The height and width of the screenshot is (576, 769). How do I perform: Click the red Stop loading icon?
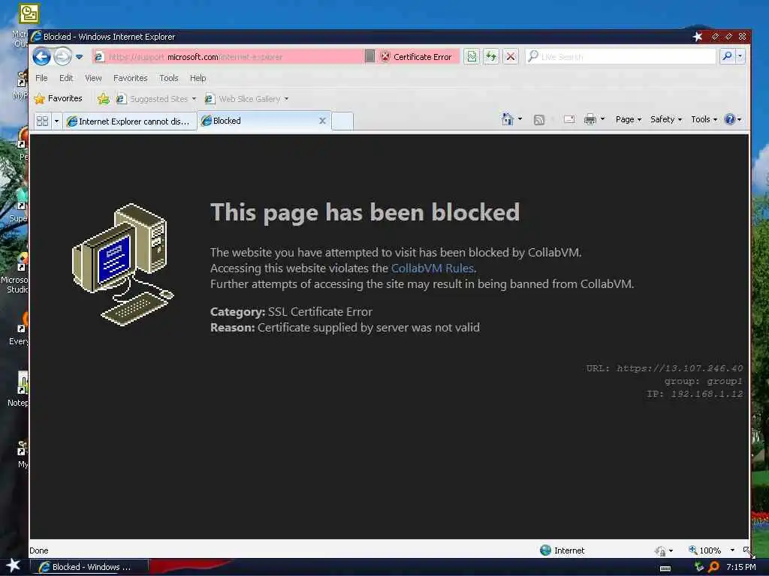click(511, 57)
